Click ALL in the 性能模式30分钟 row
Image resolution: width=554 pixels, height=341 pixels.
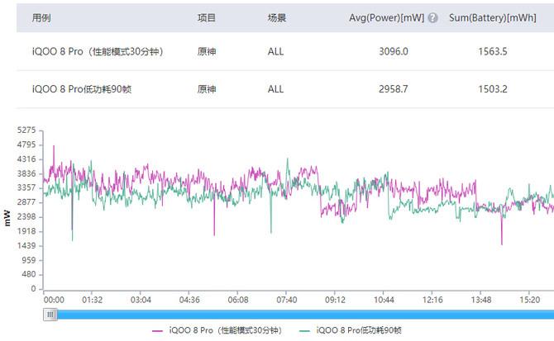275,51
